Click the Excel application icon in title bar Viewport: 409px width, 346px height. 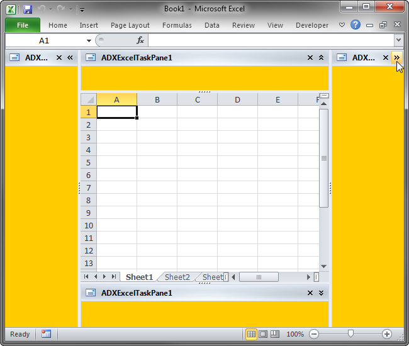tap(11, 9)
